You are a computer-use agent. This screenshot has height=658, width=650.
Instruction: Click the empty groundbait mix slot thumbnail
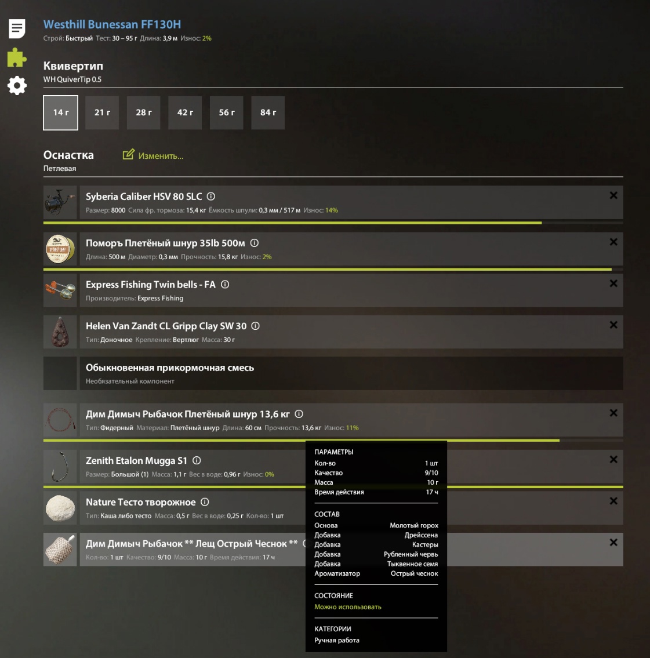(60, 373)
